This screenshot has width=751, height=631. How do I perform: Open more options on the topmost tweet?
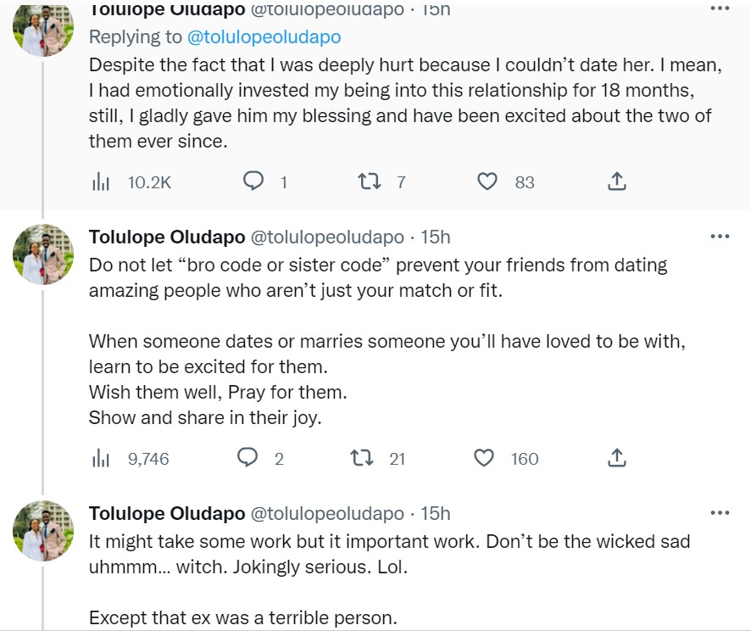[720, 8]
